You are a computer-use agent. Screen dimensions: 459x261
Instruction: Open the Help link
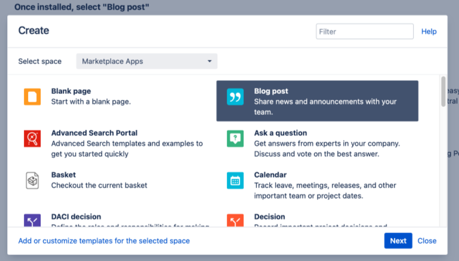429,32
